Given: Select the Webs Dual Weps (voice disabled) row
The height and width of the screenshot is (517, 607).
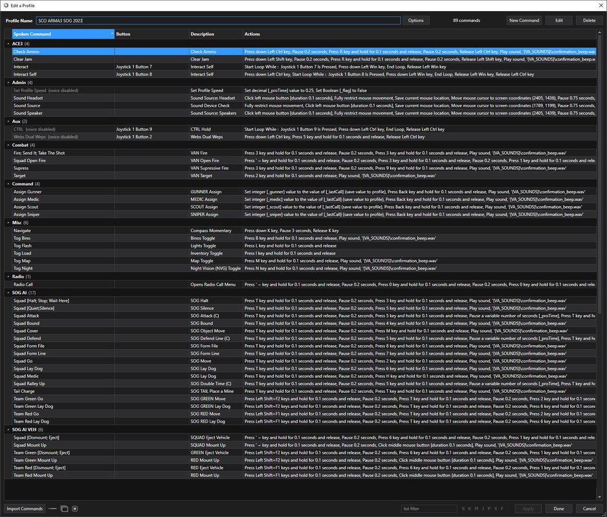Looking at the screenshot, I should 304,137.
